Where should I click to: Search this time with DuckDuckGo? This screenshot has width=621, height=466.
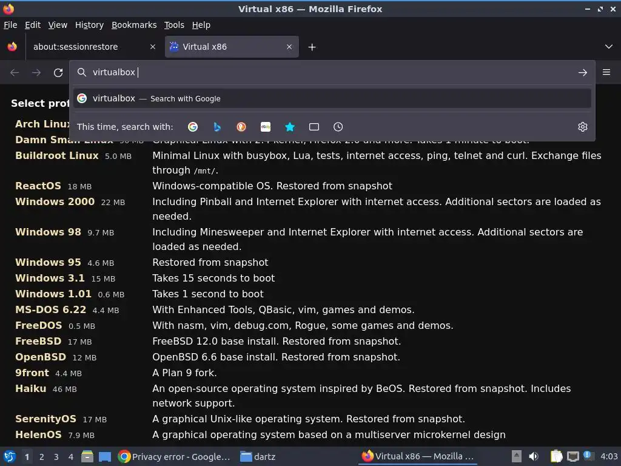(x=241, y=127)
